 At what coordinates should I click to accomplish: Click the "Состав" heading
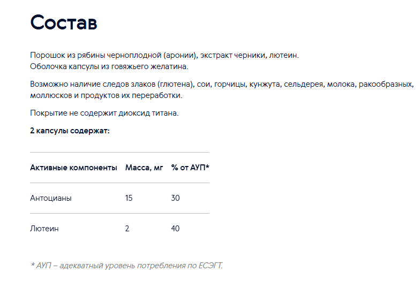[x=63, y=22]
